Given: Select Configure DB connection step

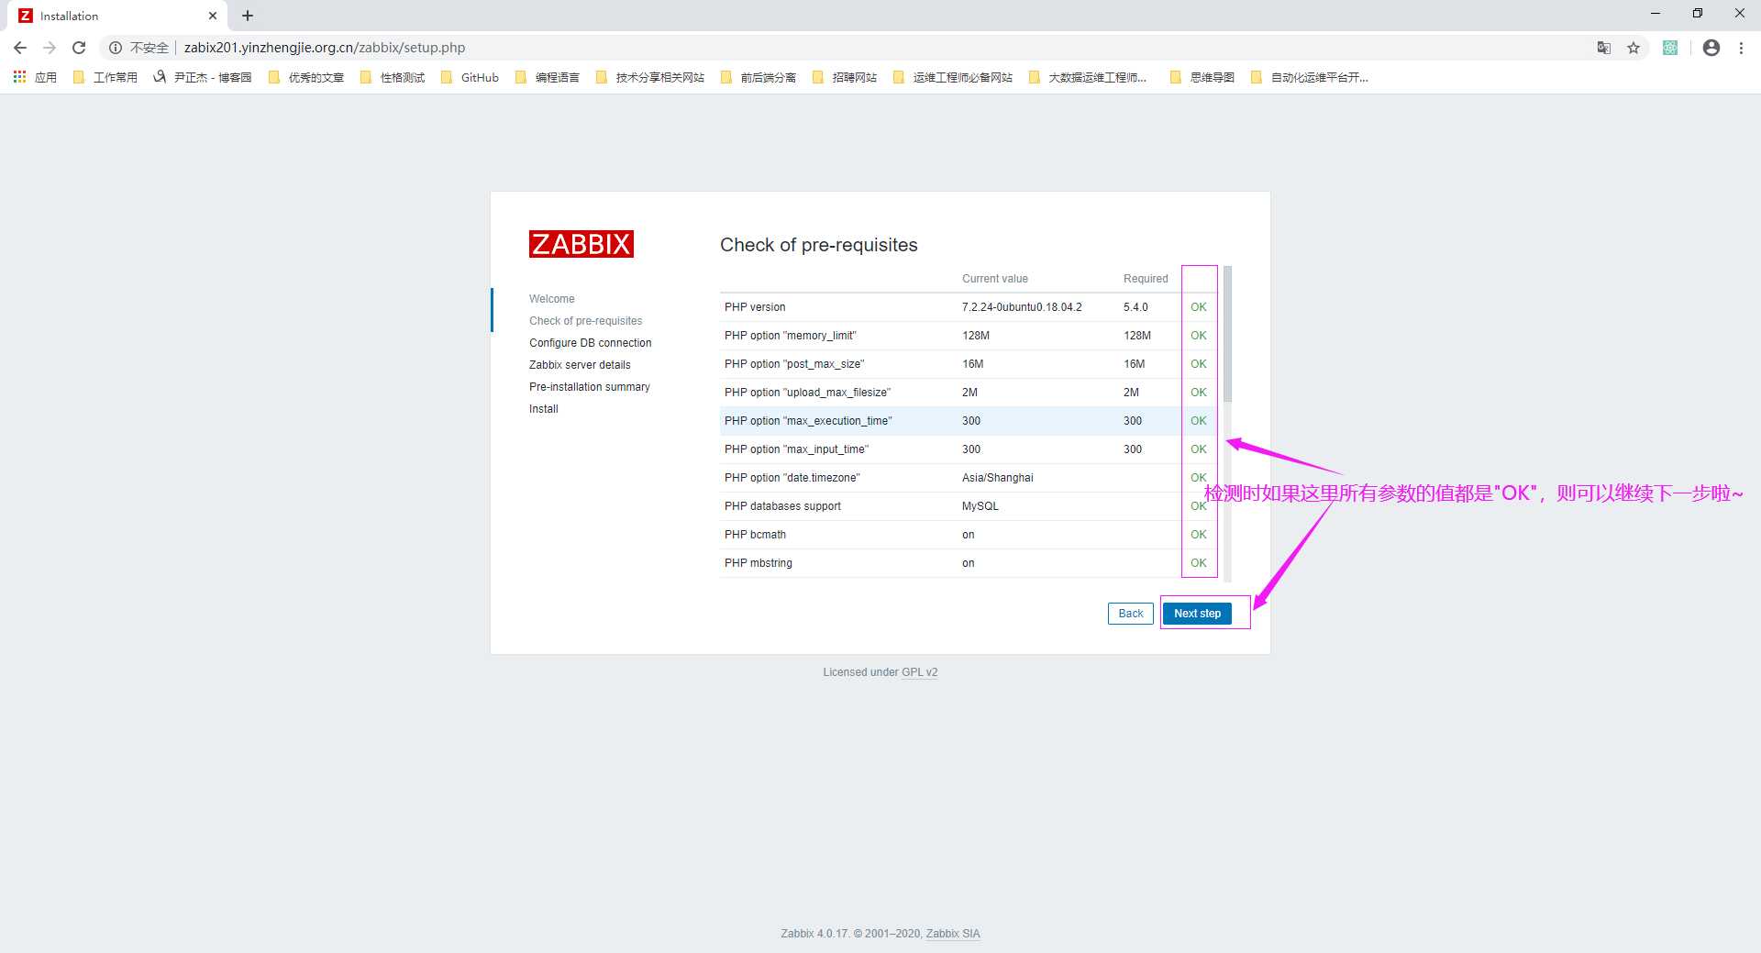Looking at the screenshot, I should click(x=591, y=343).
